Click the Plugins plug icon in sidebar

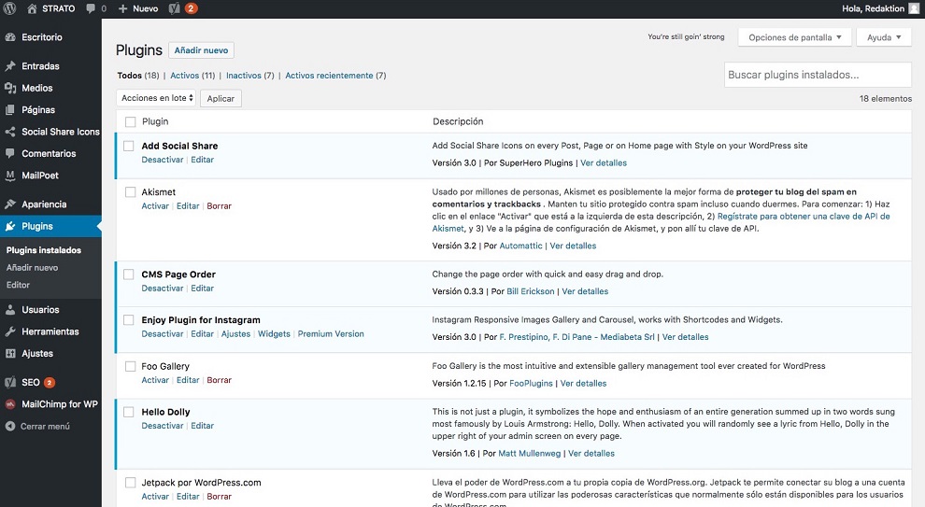coord(10,226)
